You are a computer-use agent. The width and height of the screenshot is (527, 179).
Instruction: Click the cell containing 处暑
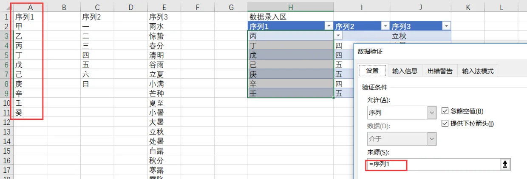(164, 141)
